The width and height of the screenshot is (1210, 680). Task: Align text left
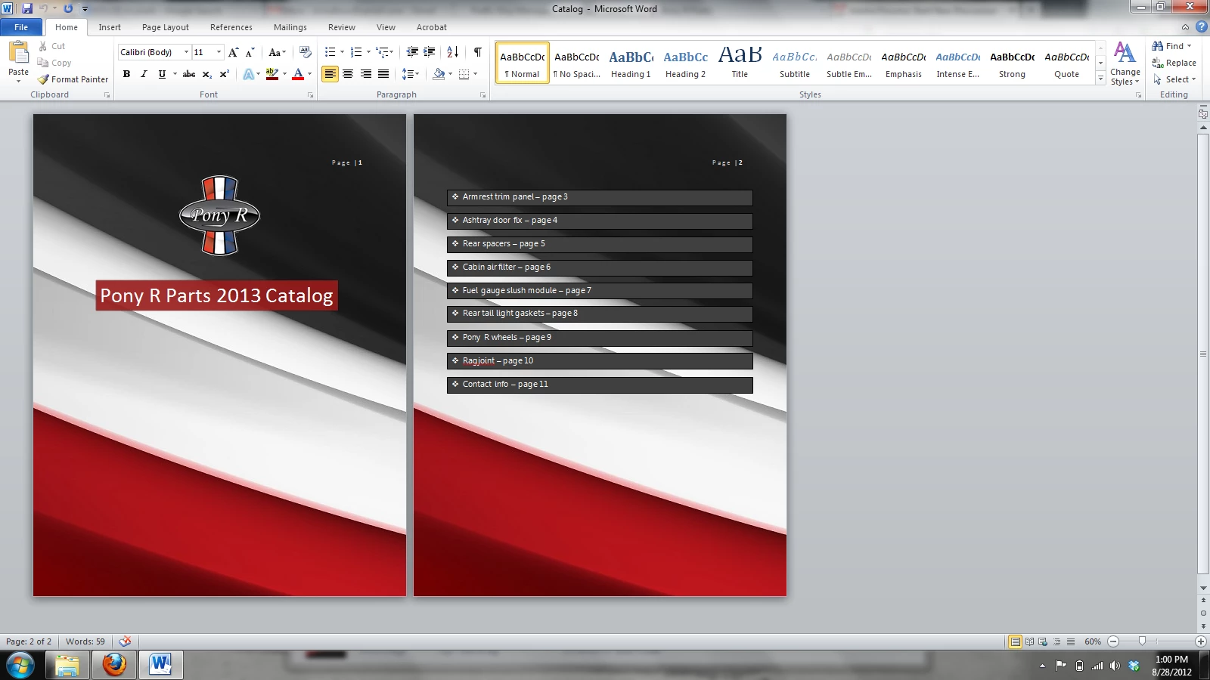(330, 74)
